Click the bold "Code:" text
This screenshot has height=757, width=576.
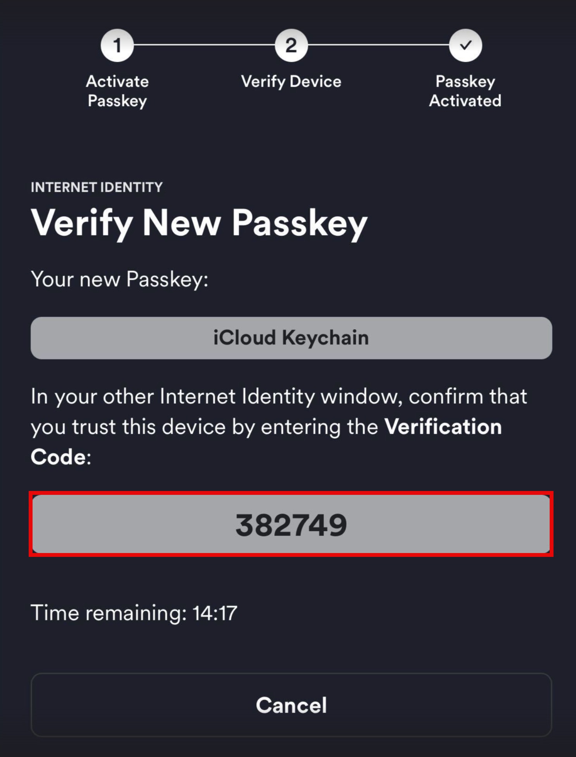pyautogui.click(x=61, y=457)
